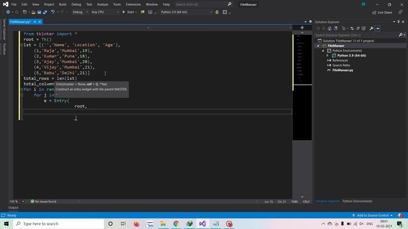Toggle Show All Files in Solution Explorer
The height and width of the screenshot is (229, 408).
[363, 29]
